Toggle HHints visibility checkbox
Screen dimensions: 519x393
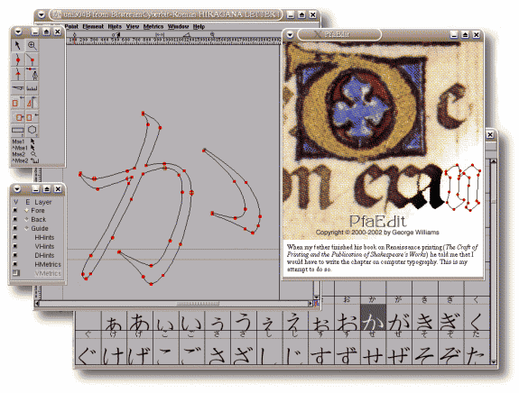(x=15, y=237)
